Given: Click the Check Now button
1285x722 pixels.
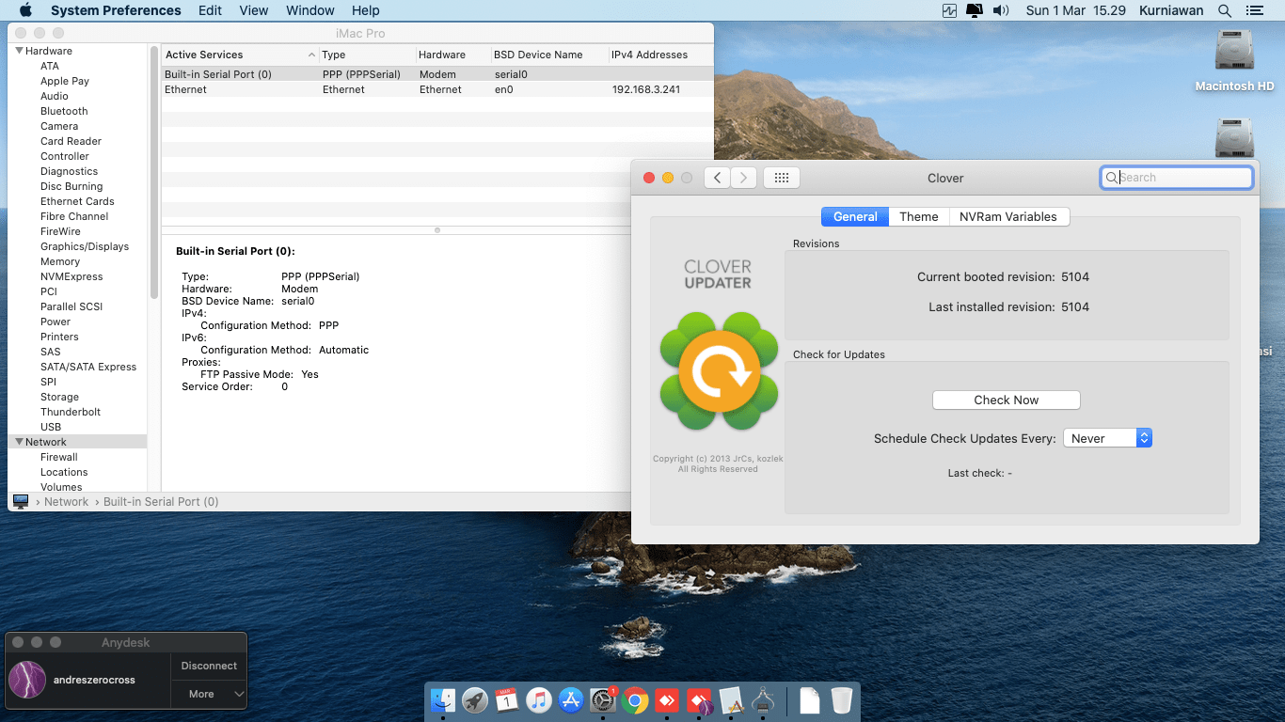Looking at the screenshot, I should point(1007,400).
